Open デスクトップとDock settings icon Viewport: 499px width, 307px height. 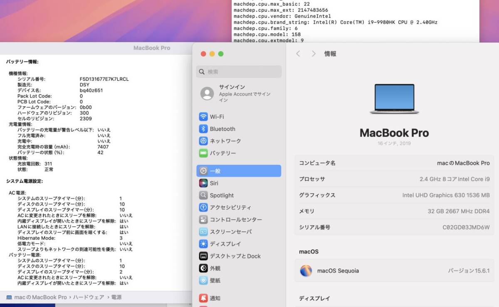coord(203,256)
